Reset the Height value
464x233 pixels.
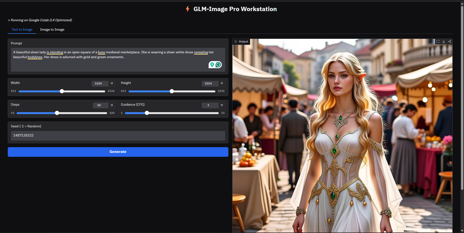[222, 83]
